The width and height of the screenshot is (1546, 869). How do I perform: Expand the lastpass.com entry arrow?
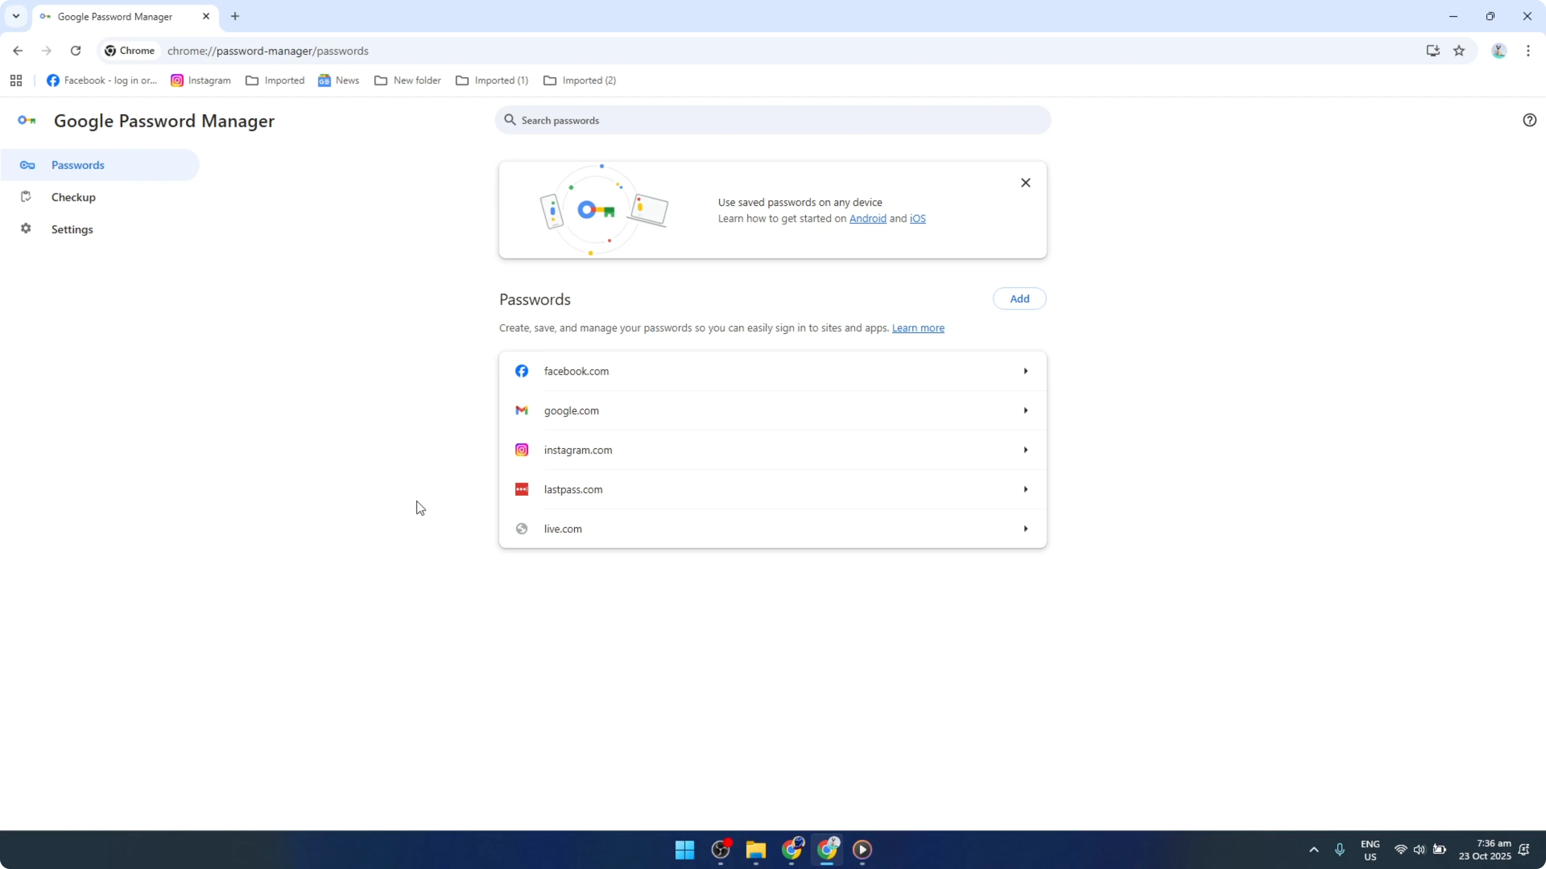click(x=1025, y=489)
